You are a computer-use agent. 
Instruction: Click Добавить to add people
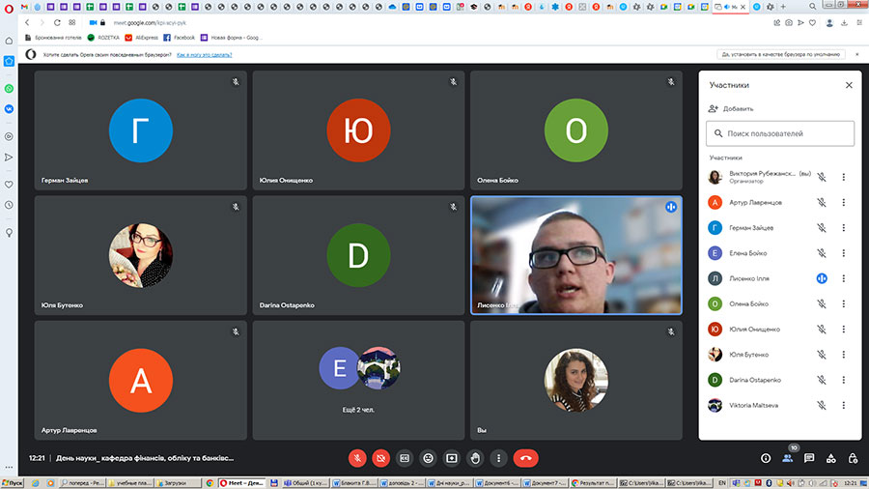click(x=731, y=108)
